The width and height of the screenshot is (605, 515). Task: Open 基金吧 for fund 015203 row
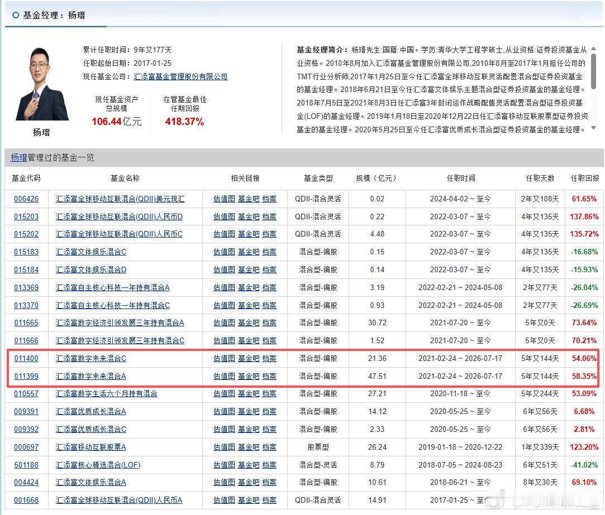click(249, 216)
